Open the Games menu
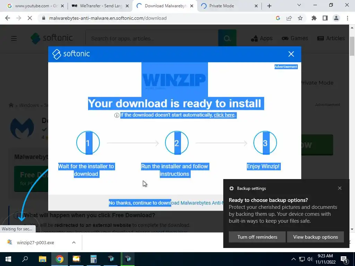This screenshot has height=266, width=355. (x=295, y=38)
